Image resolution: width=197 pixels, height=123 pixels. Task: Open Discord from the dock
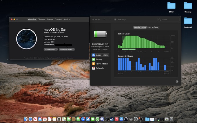(x=102, y=119)
